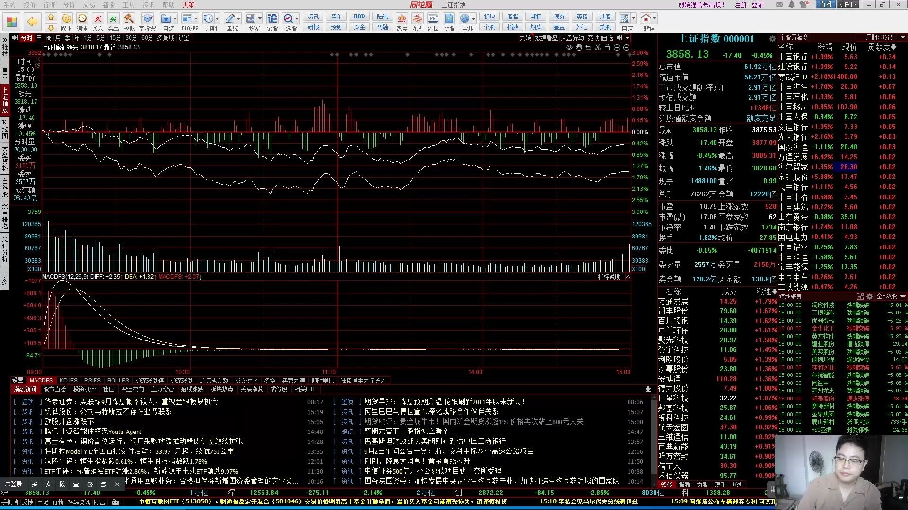Image resolution: width=908 pixels, height=510 pixels.
Task: Close the MACDFS indicator panel with X
Action: tap(628, 276)
